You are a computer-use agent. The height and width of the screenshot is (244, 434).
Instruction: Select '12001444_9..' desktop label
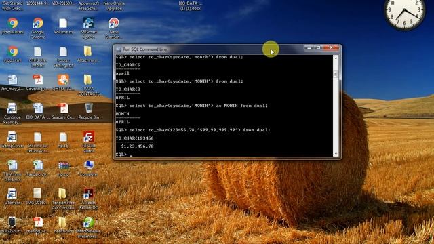38,3
